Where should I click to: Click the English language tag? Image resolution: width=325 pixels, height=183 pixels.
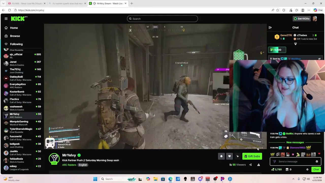83,165
